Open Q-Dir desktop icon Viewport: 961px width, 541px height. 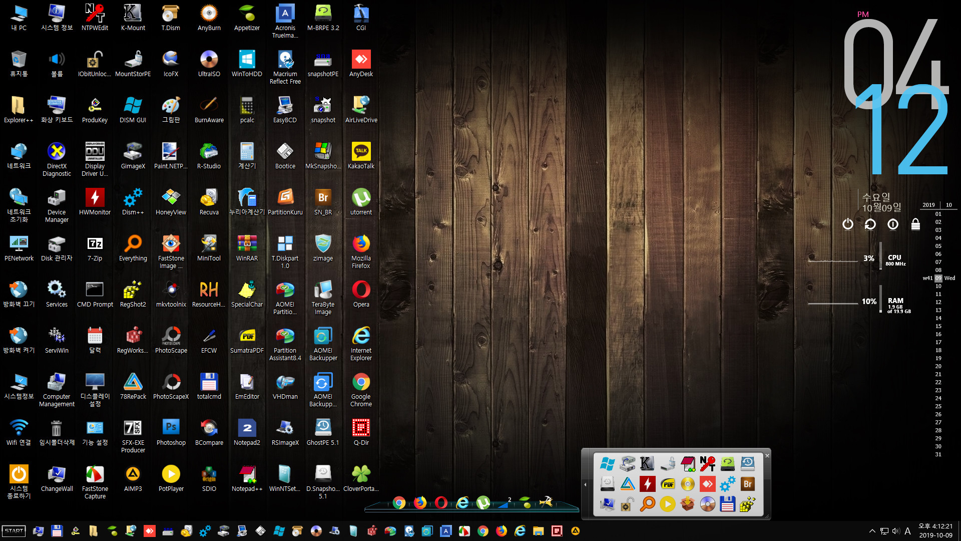tap(361, 432)
